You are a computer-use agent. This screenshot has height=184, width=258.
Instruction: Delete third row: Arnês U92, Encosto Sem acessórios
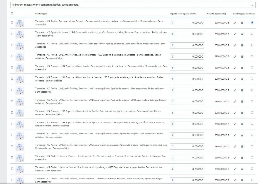point(242,45)
